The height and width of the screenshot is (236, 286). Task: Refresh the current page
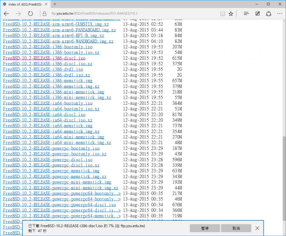pos(30,13)
